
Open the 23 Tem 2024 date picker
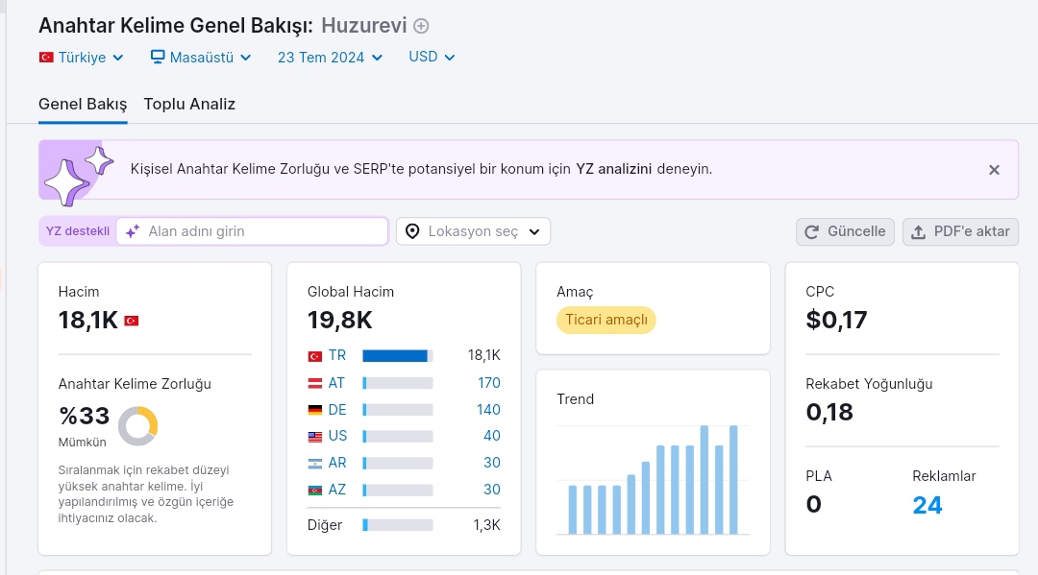tap(330, 58)
